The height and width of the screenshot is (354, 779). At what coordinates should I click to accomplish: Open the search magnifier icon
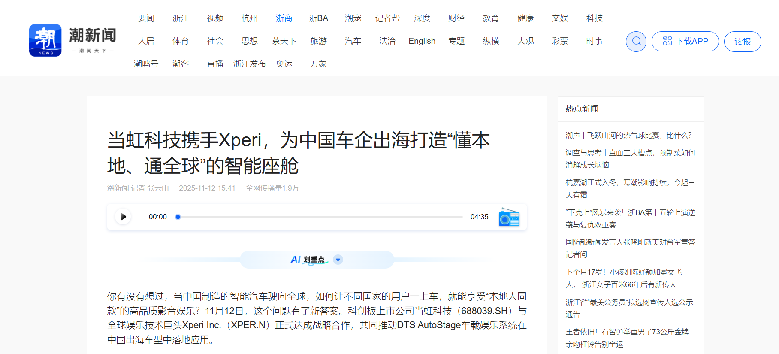point(636,42)
